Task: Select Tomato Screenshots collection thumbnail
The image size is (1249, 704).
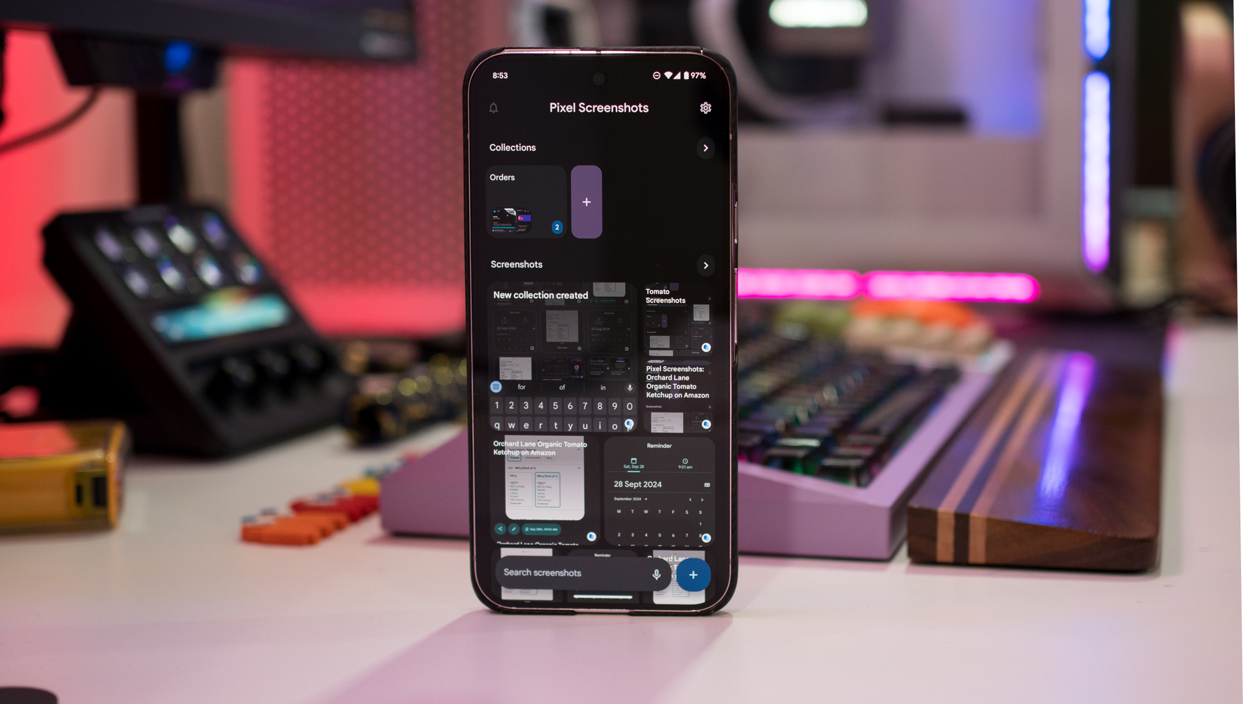Action: point(678,322)
